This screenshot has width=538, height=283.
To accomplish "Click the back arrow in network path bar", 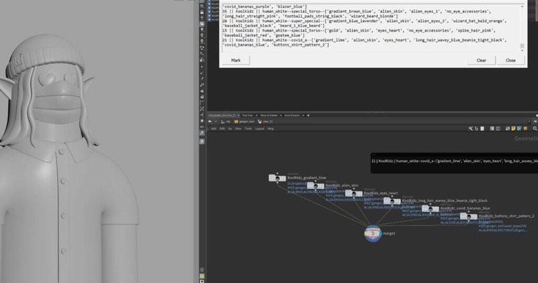I will [x=210, y=122].
